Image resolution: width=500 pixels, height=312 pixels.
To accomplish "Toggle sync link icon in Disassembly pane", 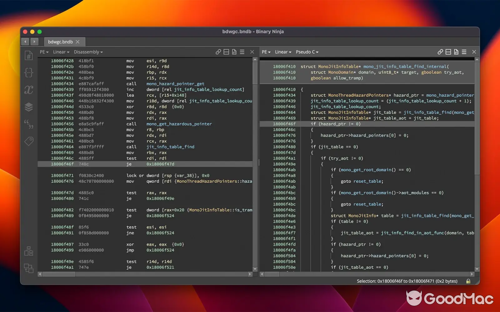I will [218, 52].
